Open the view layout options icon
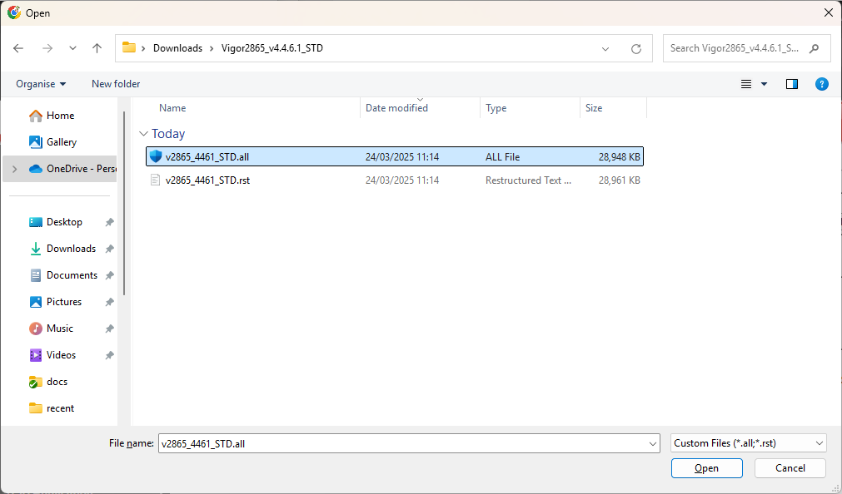 point(753,84)
